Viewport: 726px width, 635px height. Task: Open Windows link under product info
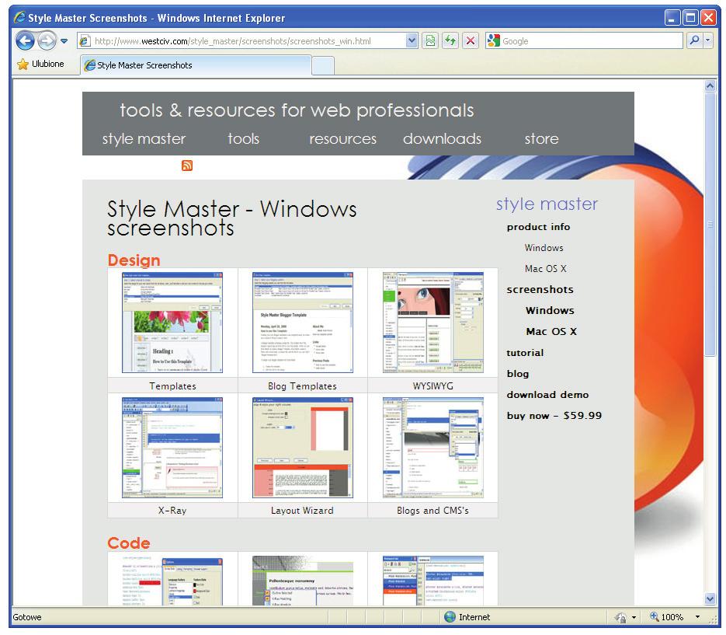544,247
